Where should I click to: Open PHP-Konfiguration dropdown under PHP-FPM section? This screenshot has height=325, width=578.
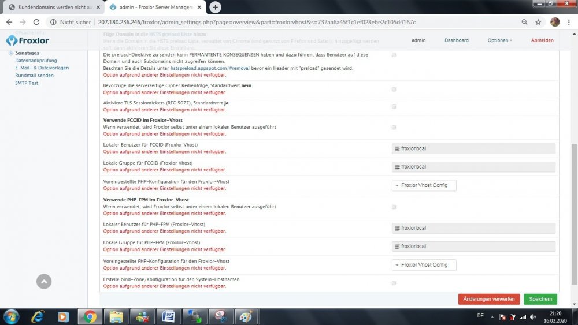[424, 265]
